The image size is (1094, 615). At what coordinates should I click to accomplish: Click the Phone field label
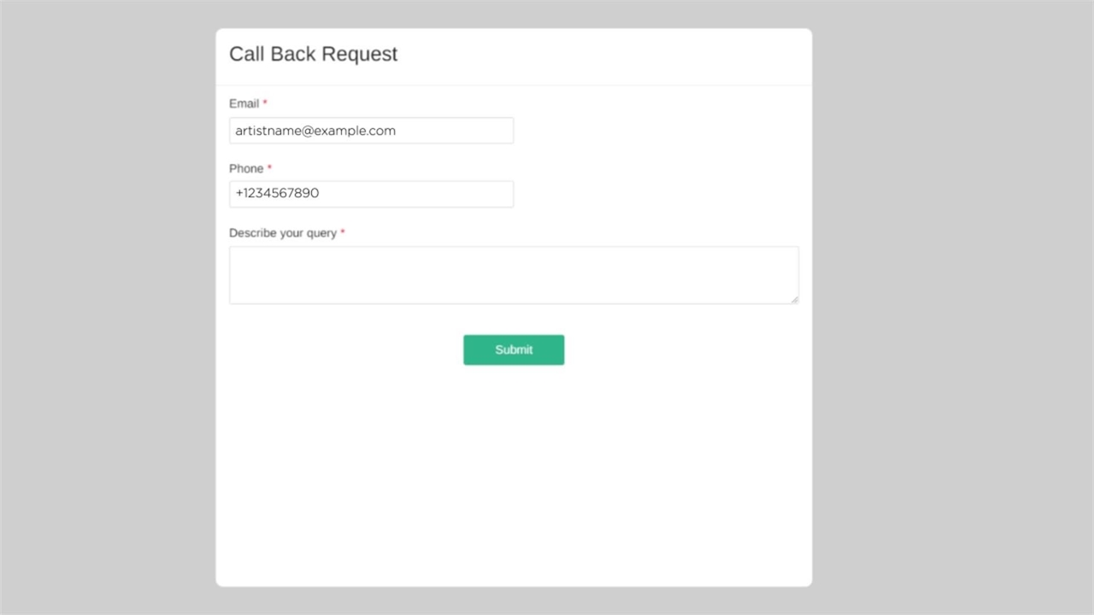[x=246, y=168]
